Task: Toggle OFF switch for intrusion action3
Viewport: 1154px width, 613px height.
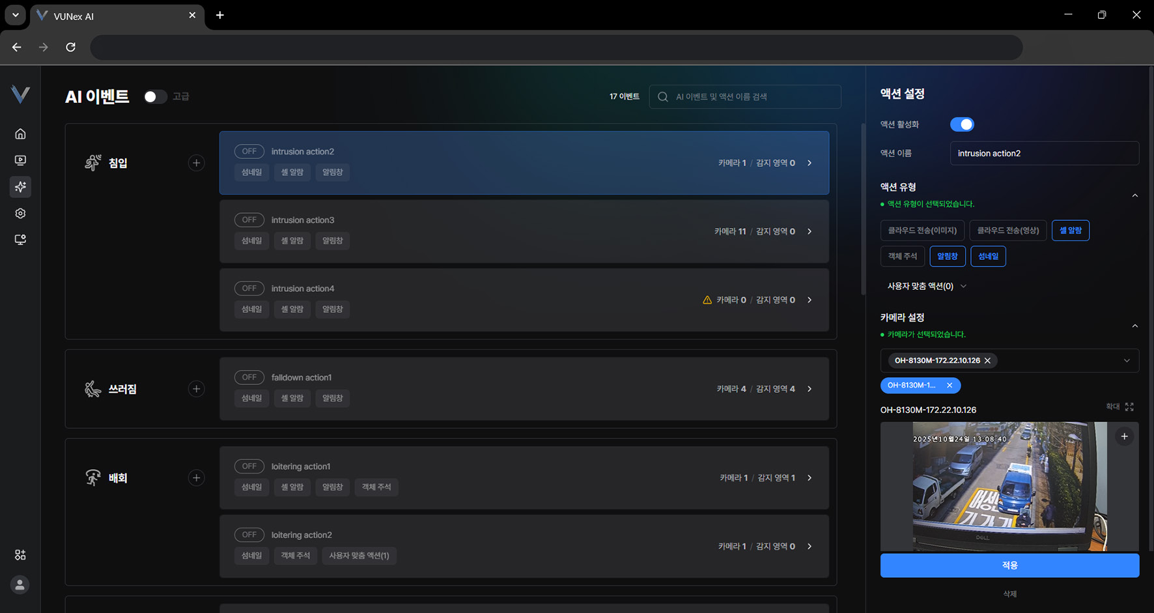Action: tap(249, 220)
